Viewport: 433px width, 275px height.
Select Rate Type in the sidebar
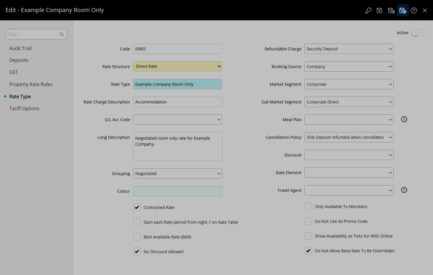coord(20,96)
